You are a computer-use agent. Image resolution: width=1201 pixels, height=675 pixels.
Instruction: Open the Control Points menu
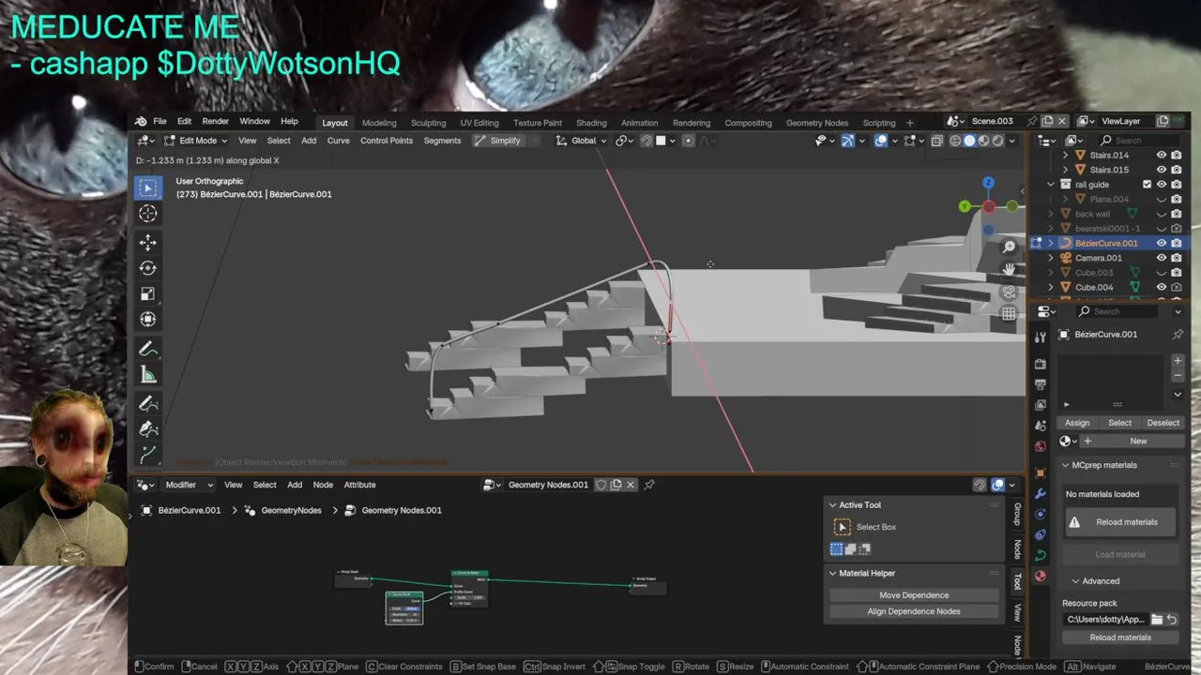(386, 141)
